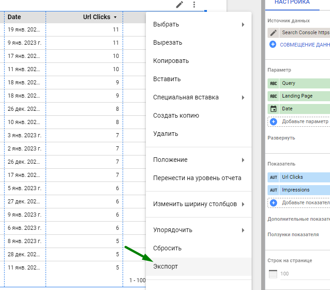Select Экспорт from the context menu
The height and width of the screenshot is (290, 330).
tap(166, 267)
